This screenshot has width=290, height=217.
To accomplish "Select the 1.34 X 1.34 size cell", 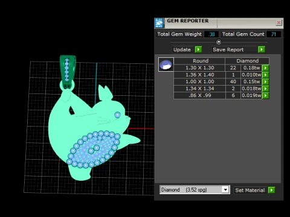I will pos(199,89).
